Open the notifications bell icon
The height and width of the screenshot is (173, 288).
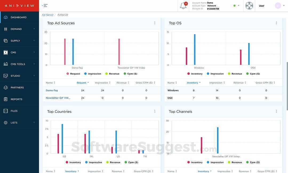183,6
